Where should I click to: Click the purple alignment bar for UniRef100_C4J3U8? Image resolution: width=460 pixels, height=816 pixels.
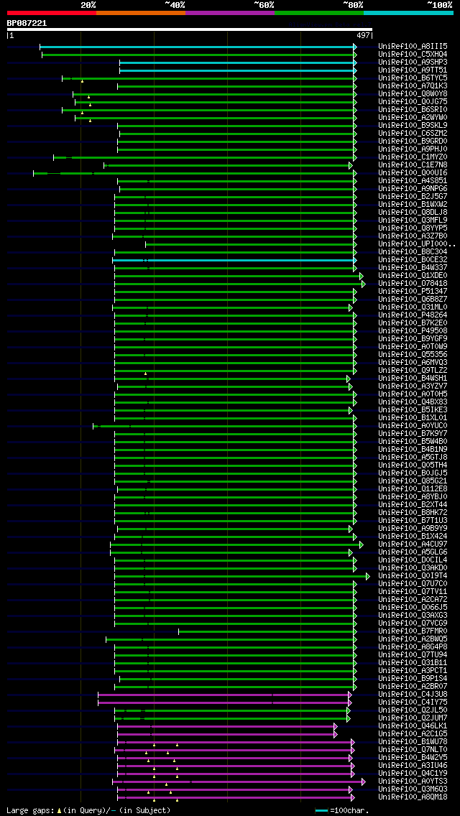tap(224, 695)
